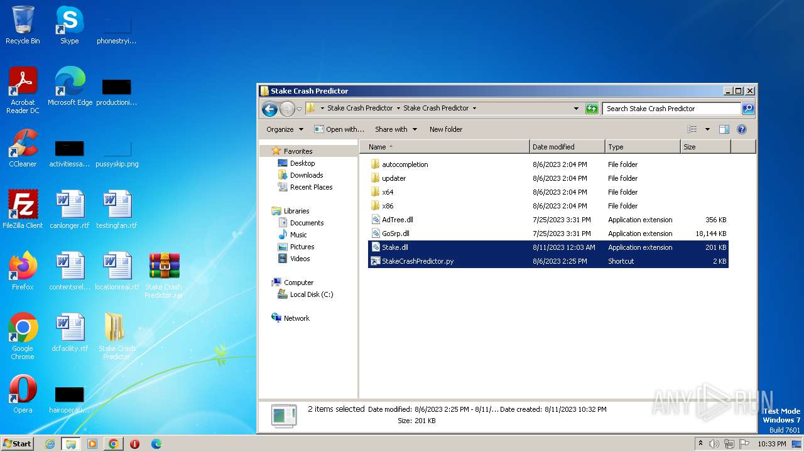
Task: Sort by Type column header
Action: (x=643, y=147)
